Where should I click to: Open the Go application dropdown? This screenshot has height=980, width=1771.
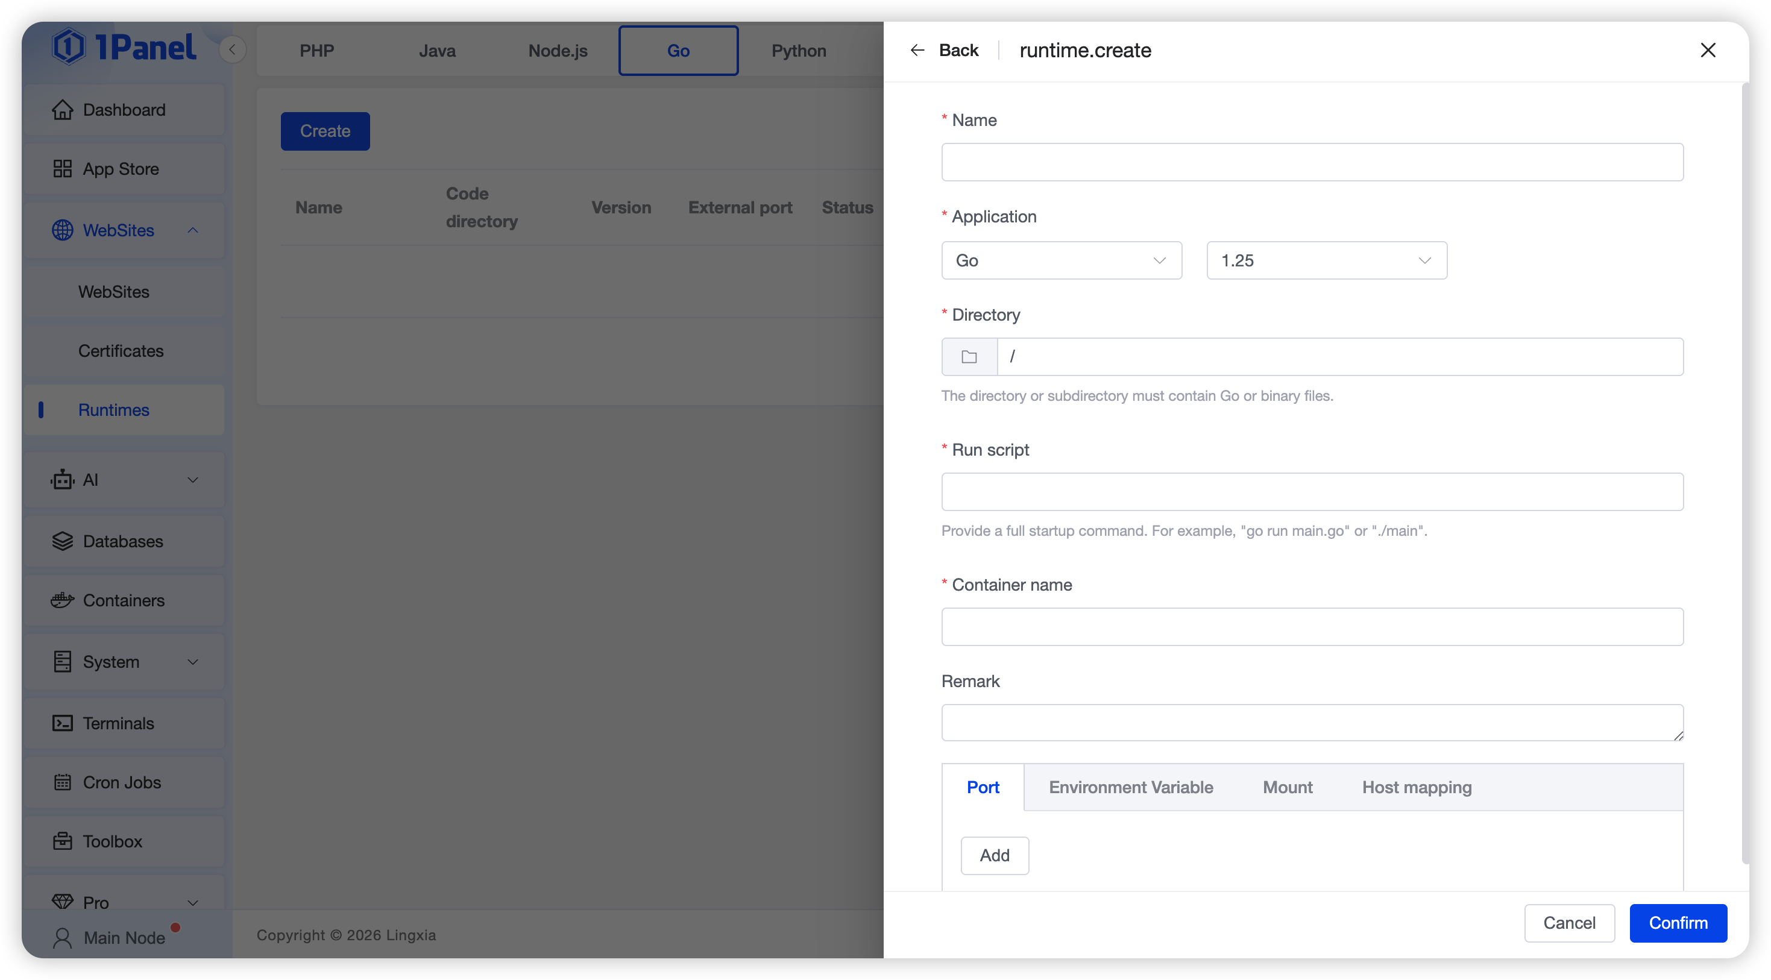pyautogui.click(x=1061, y=260)
